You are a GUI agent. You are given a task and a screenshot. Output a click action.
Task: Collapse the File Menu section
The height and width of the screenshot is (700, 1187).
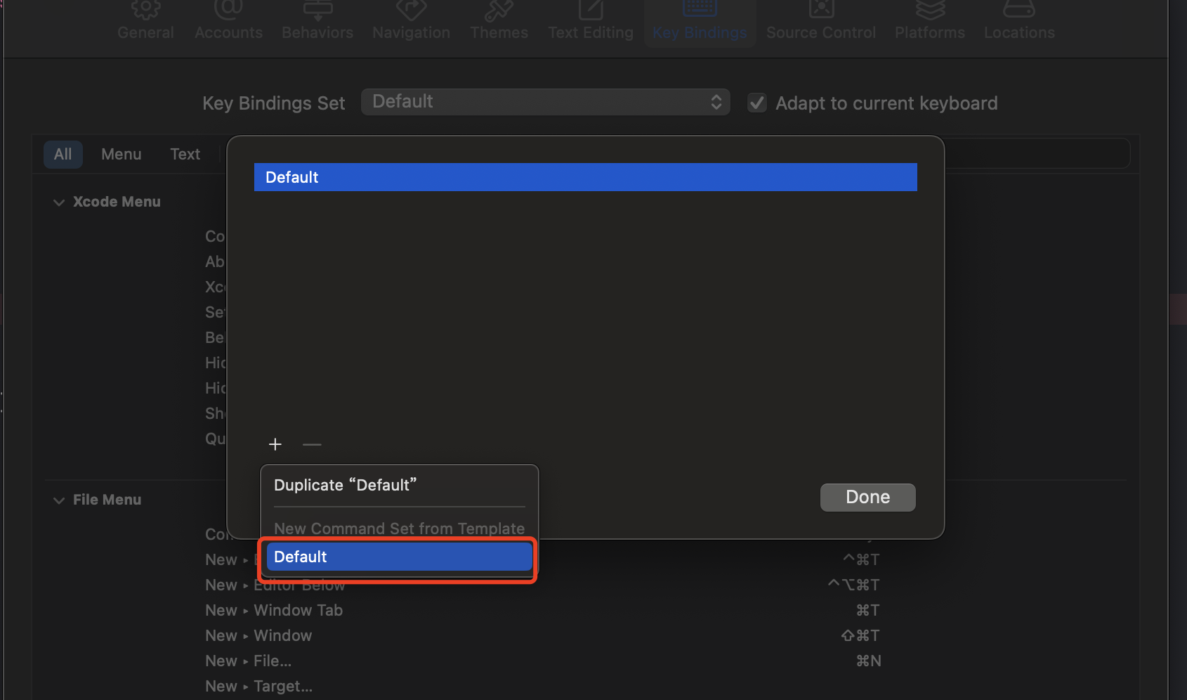[x=59, y=500]
